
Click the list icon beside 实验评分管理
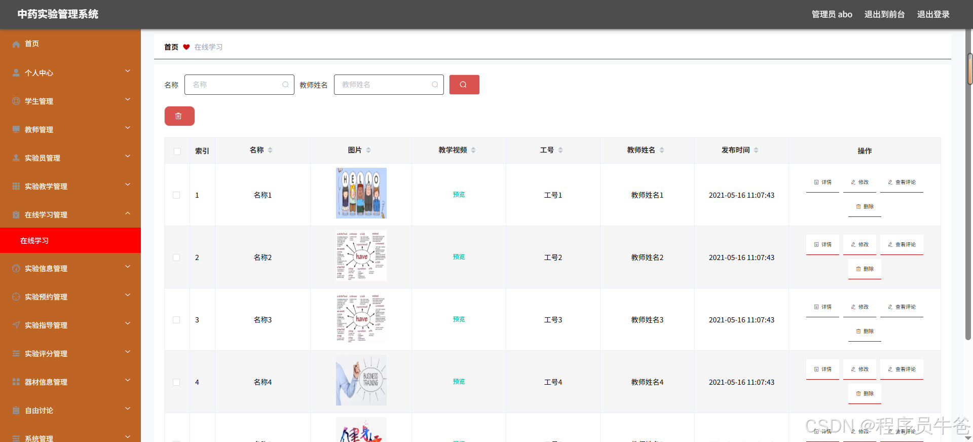(16, 353)
